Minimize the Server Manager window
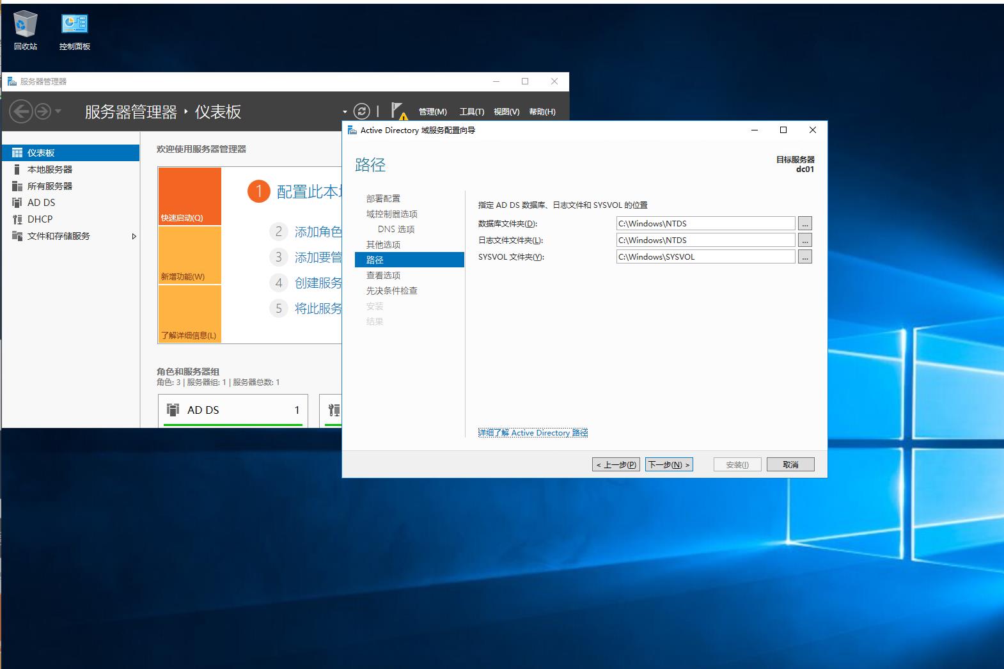1004x669 pixels. coord(496,81)
